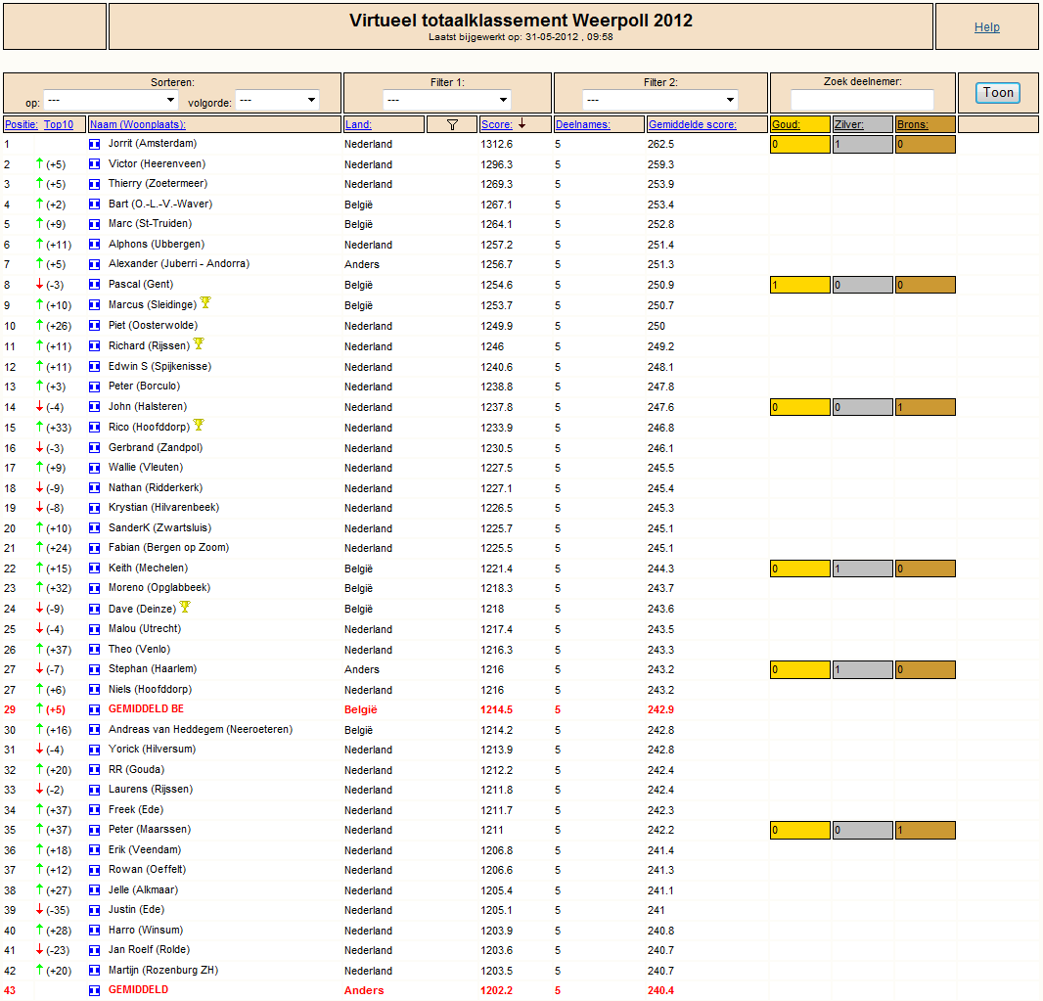Sort by Score column header
Image resolution: width=1043 pixels, height=1001 pixels.
(497, 124)
